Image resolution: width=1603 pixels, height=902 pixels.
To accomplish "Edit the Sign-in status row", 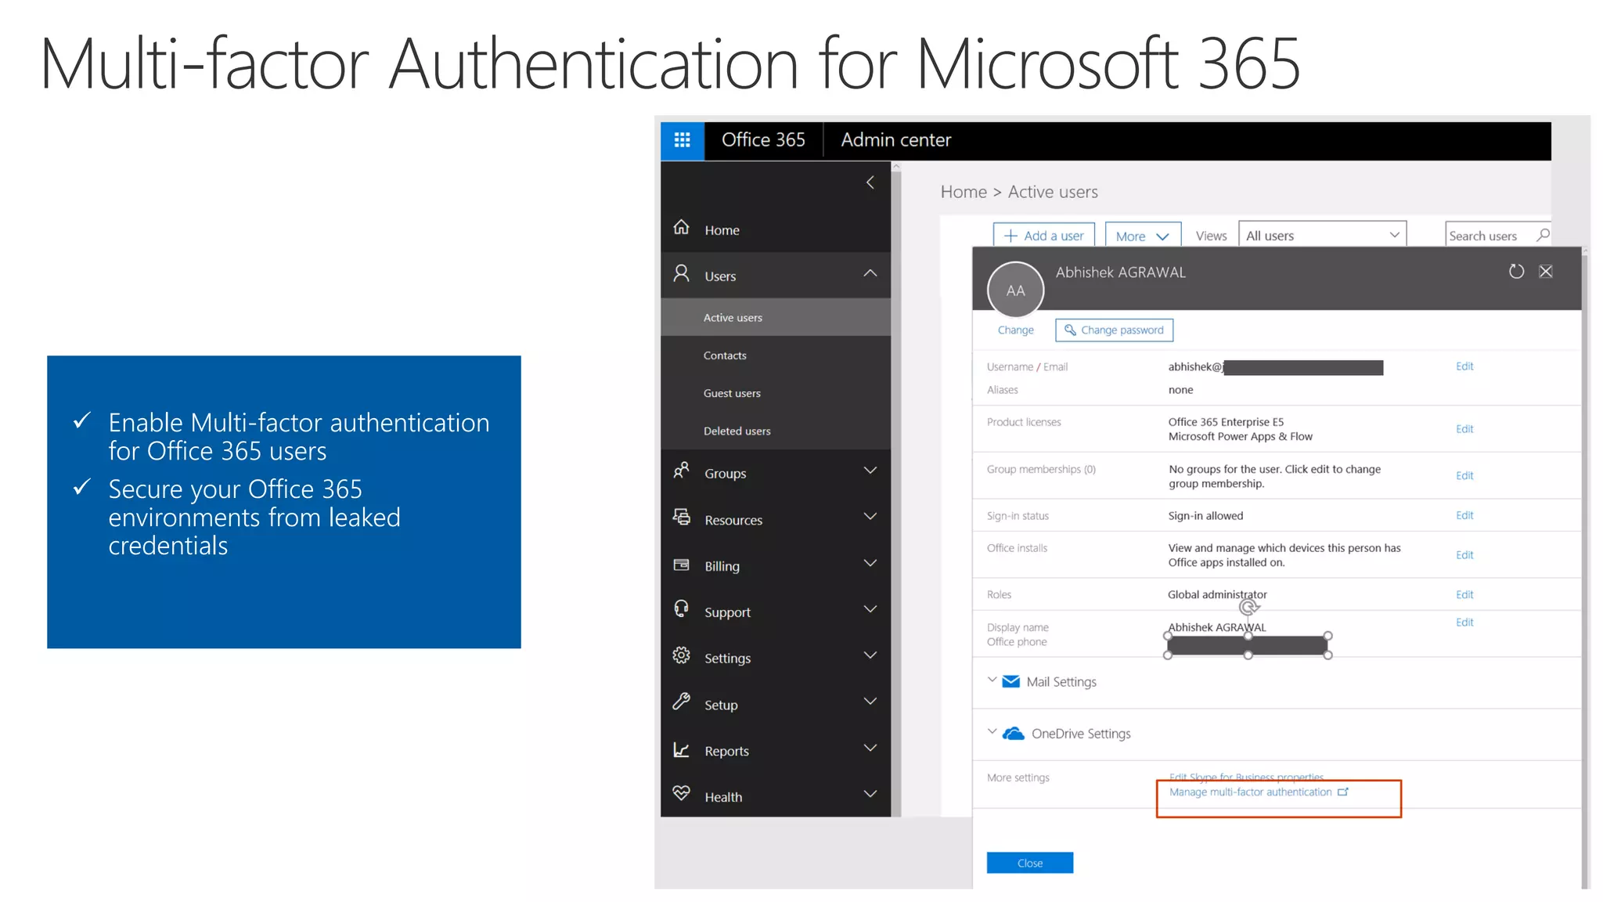I will pos(1464,515).
